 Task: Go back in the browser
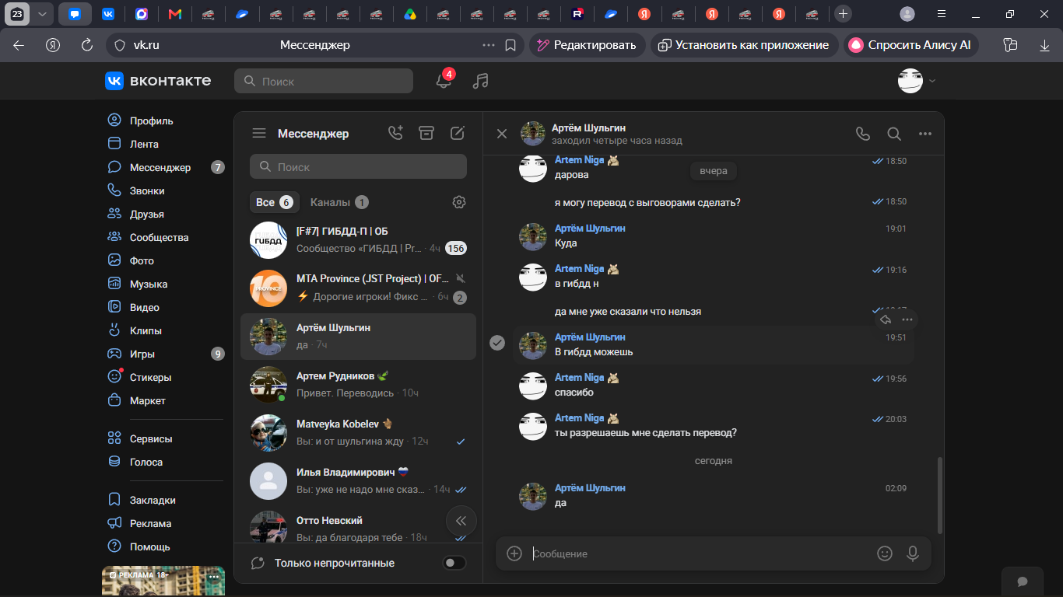click(19, 45)
